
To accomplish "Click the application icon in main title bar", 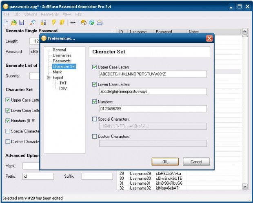I will tap(6, 7).
